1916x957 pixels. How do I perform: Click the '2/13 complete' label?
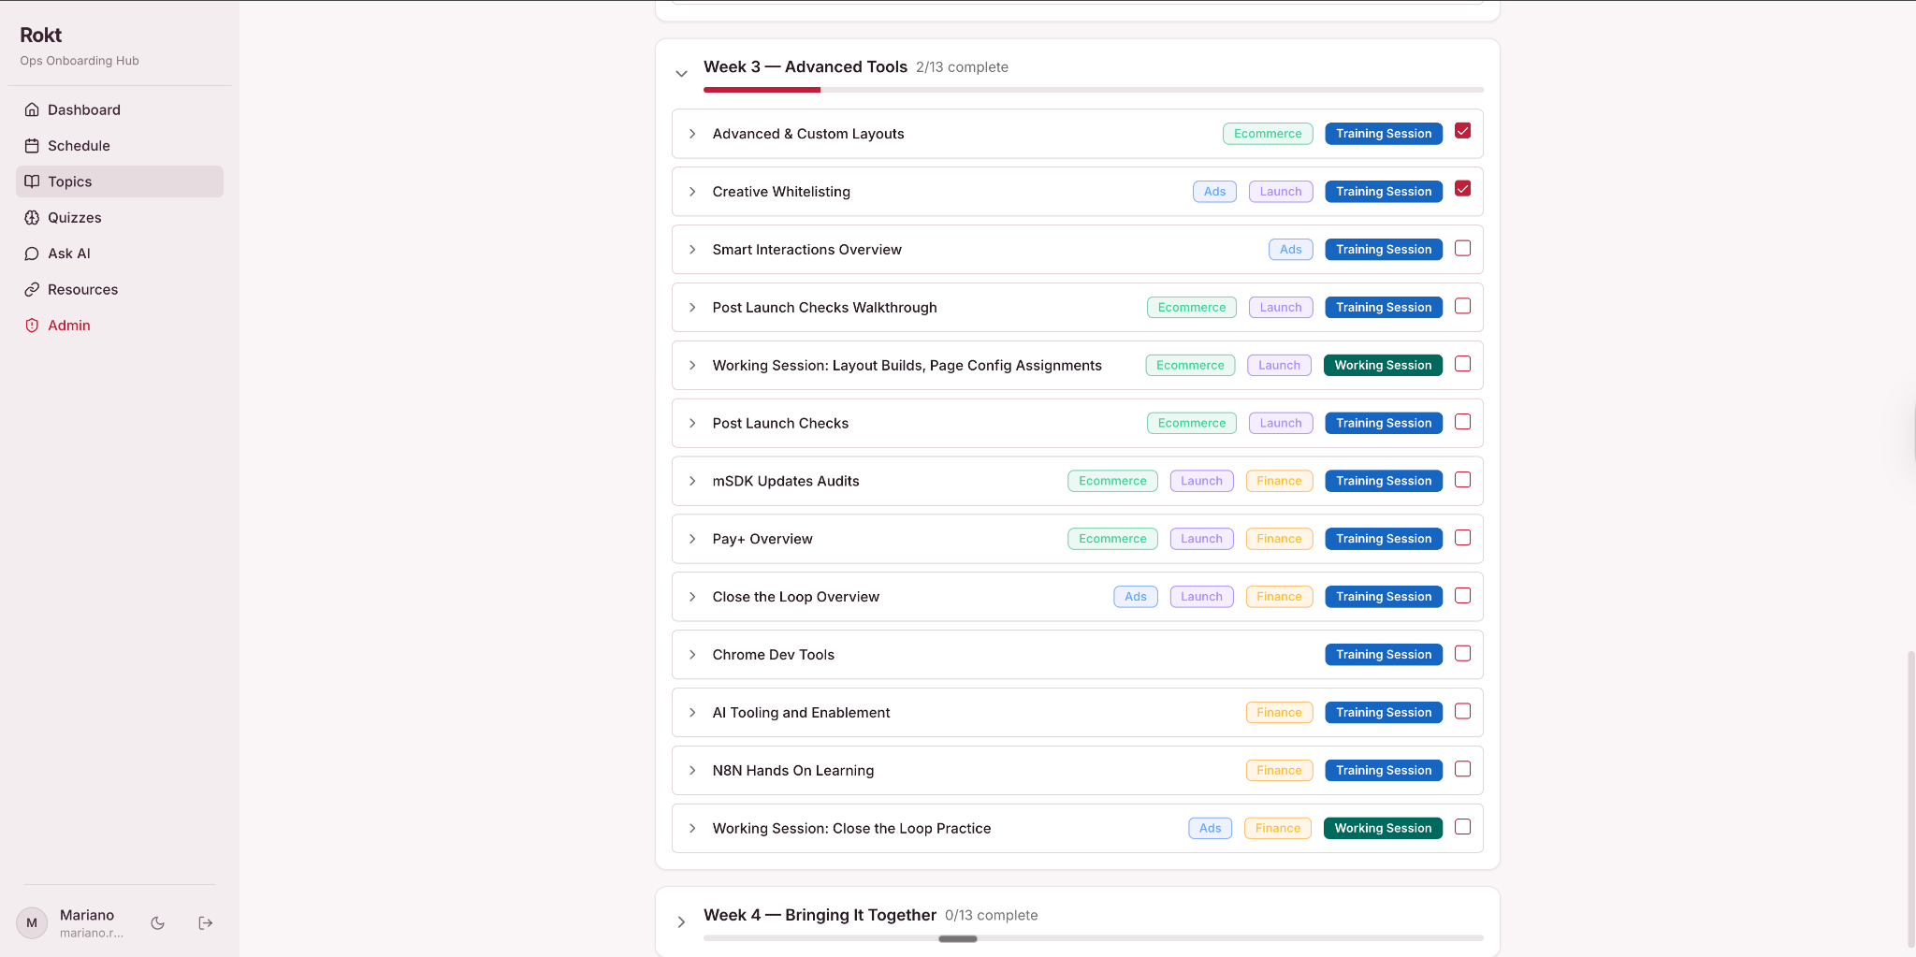962,67
